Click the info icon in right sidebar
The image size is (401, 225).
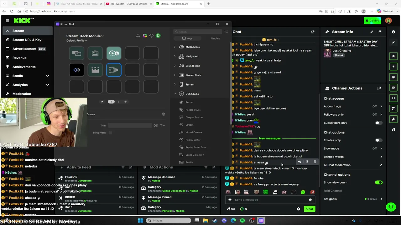click(393, 32)
